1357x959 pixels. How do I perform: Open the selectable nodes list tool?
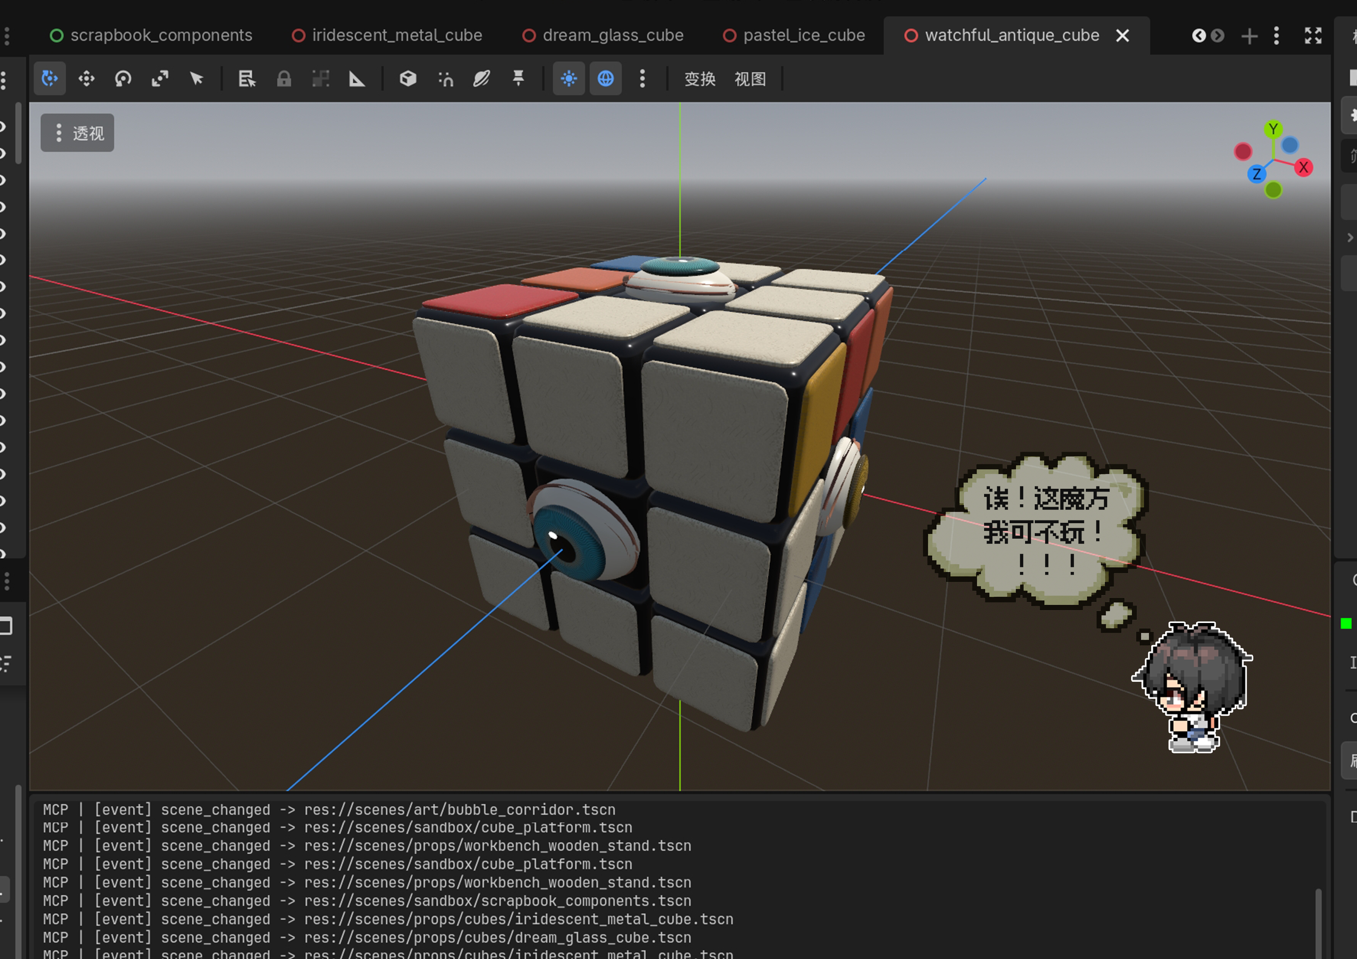click(247, 78)
